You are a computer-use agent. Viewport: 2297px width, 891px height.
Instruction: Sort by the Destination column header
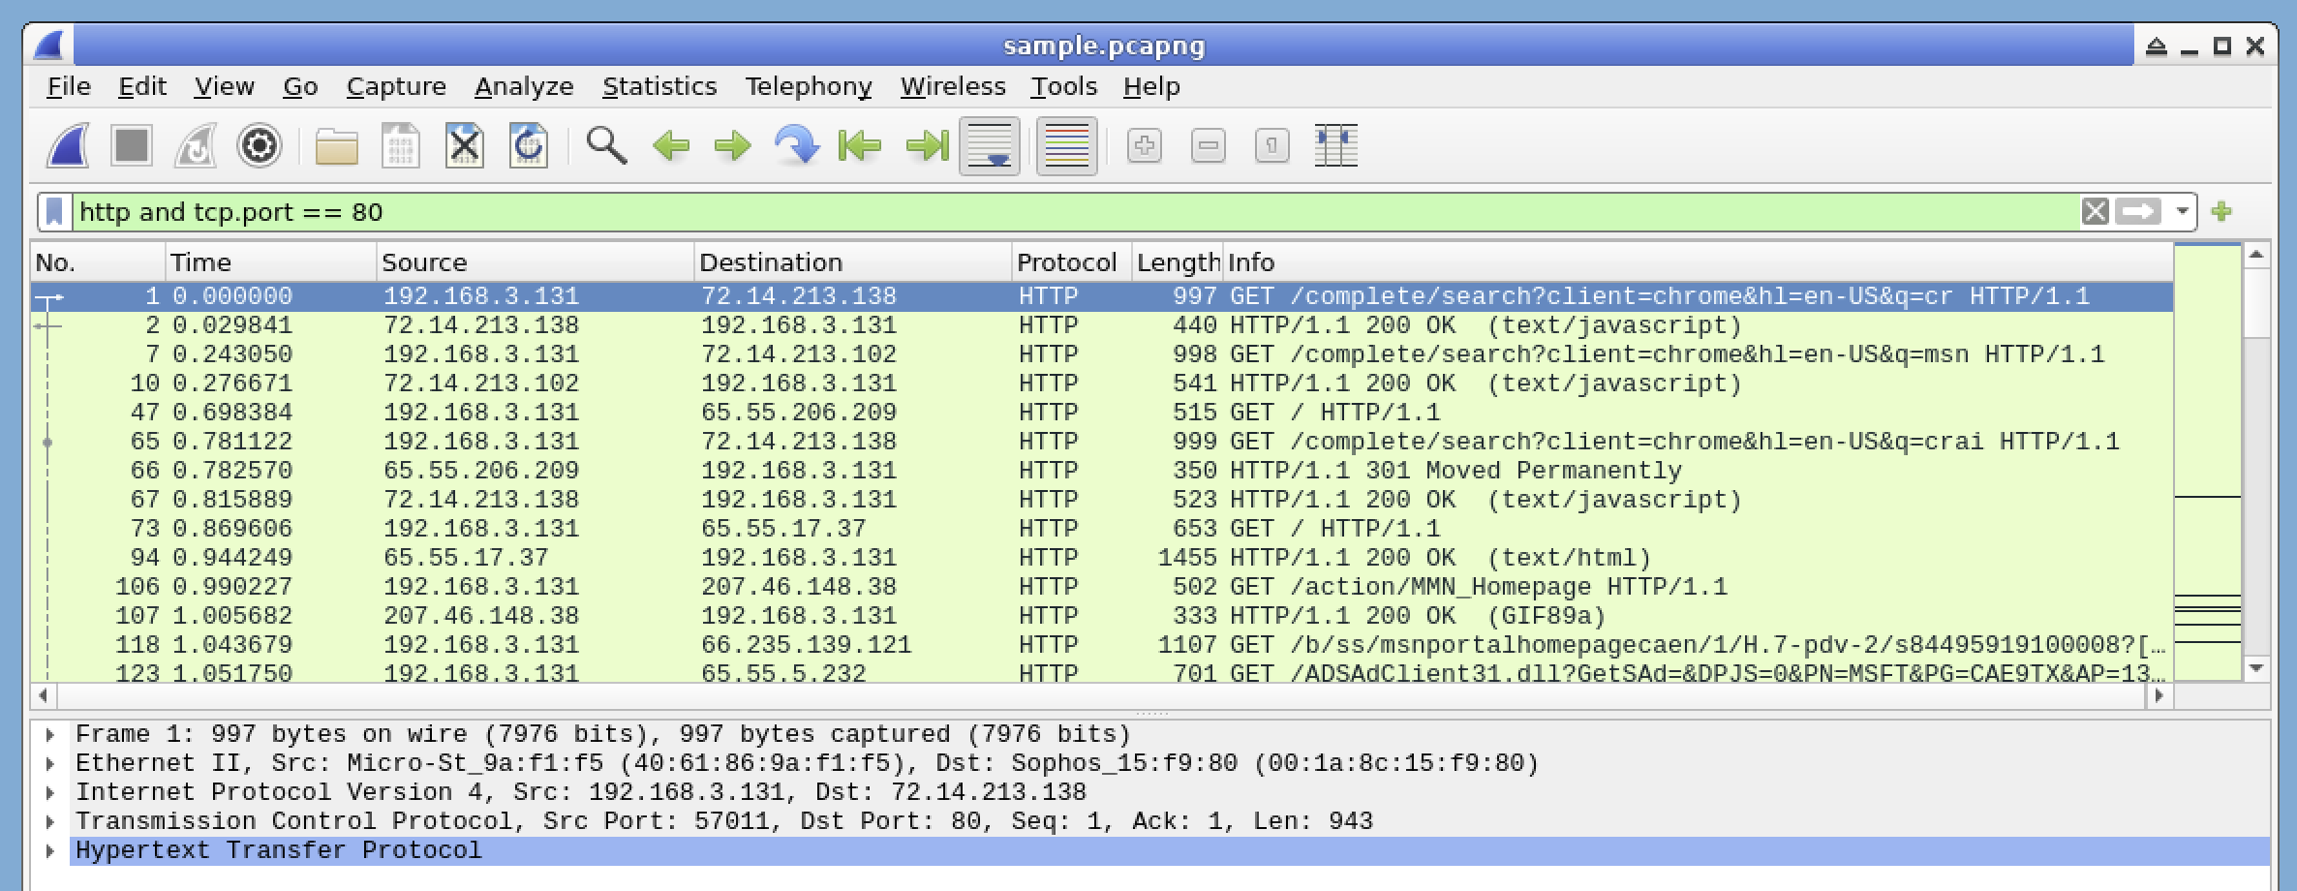[x=852, y=262]
